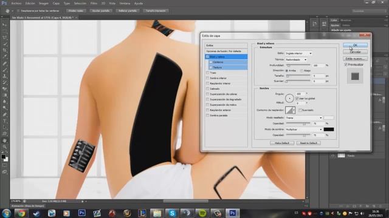The height and width of the screenshot is (218, 389).
Task: Open the Edición menu
Action: click(x=30, y=4)
